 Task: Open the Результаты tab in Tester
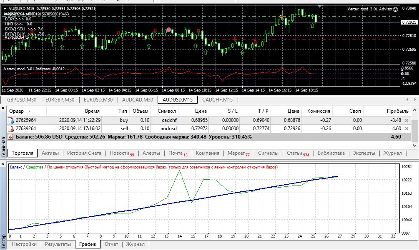coord(58,244)
